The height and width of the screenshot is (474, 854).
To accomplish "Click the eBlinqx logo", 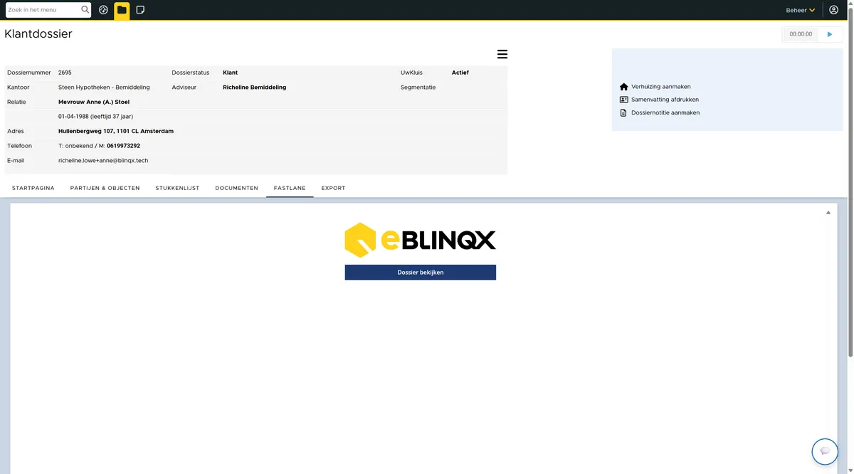I will 420,240.
